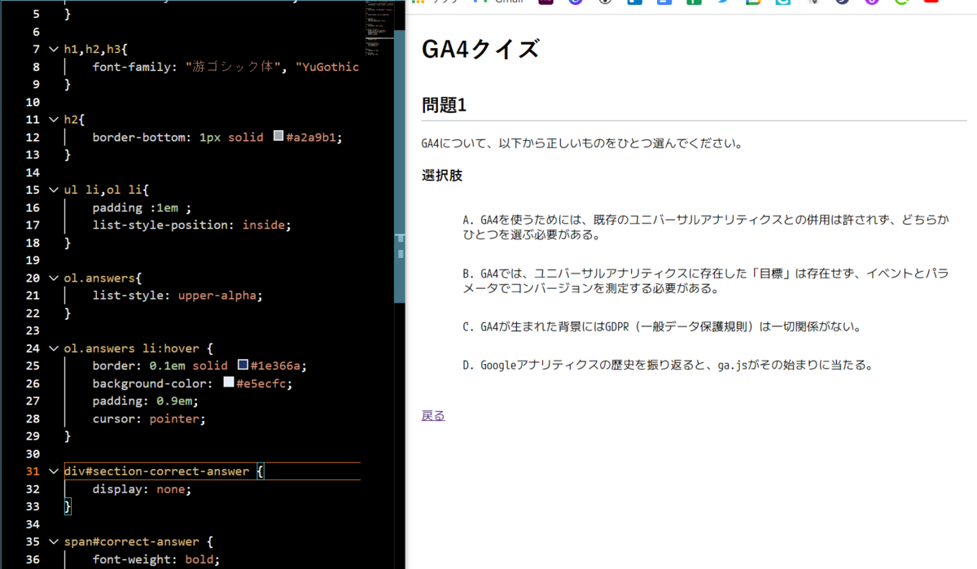Image resolution: width=977 pixels, height=569 pixels.
Task: Choose answer C about GDPR
Action: coord(661,326)
